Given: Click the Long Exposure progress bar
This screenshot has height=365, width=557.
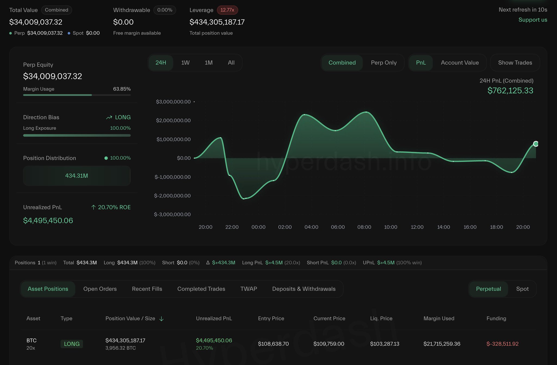Looking at the screenshot, I should (x=77, y=135).
